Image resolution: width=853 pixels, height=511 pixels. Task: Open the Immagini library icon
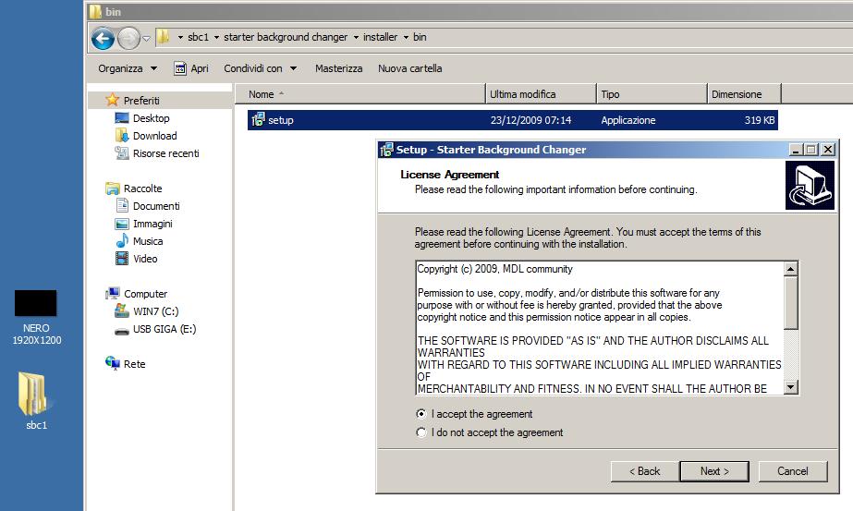122,224
